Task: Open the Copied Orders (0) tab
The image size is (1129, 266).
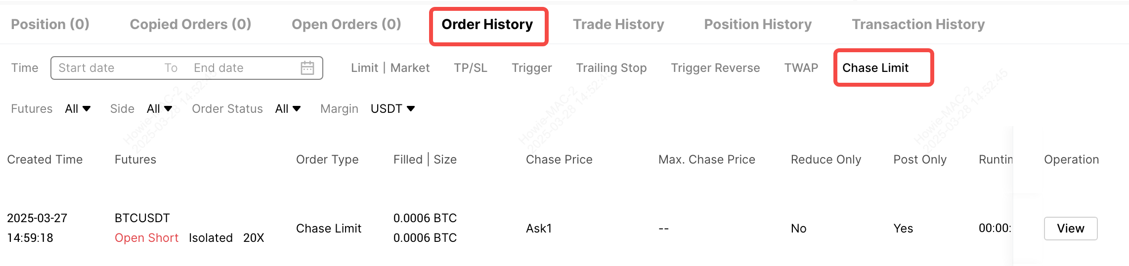Action: click(x=190, y=25)
